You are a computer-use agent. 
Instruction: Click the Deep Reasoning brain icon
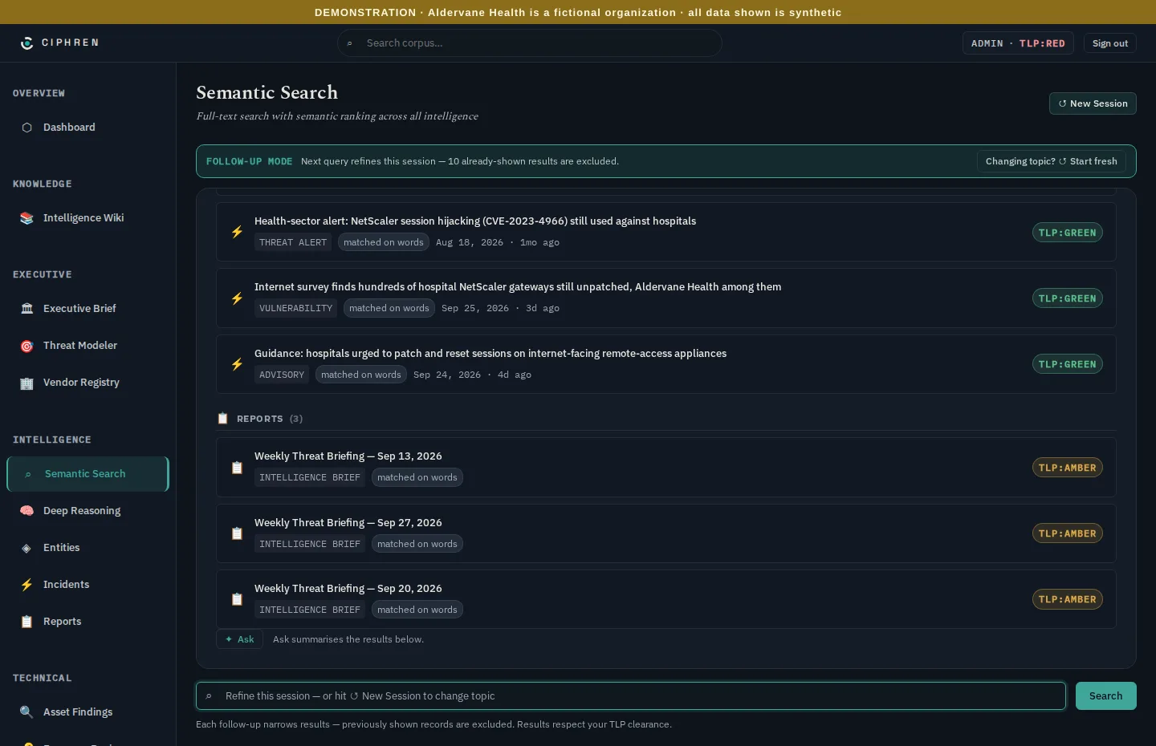point(26,511)
